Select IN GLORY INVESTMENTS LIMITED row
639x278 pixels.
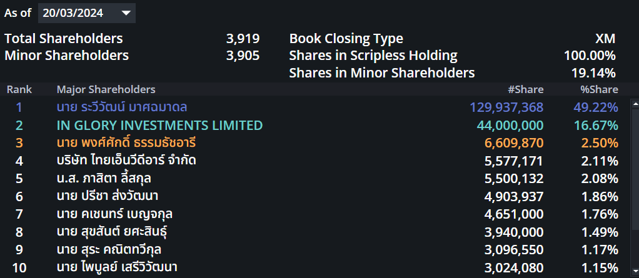pos(315,126)
